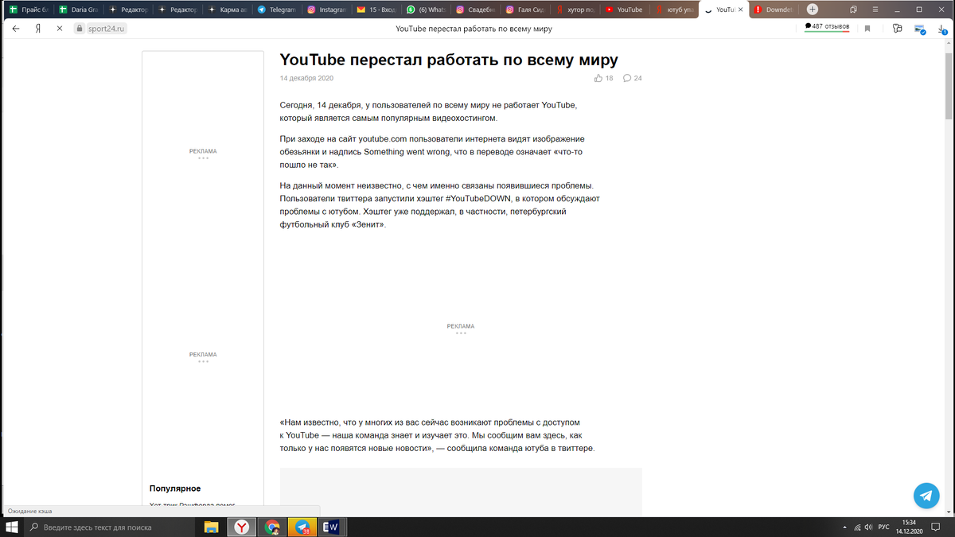The height and width of the screenshot is (537, 955).
Task: Switch to the Downdetector tab
Action: (x=774, y=10)
